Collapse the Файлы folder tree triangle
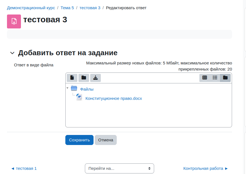Screen dimensions: 246x174 (x=68, y=88)
